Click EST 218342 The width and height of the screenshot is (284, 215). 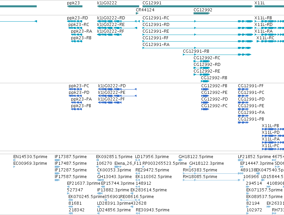click(x=77, y=210)
